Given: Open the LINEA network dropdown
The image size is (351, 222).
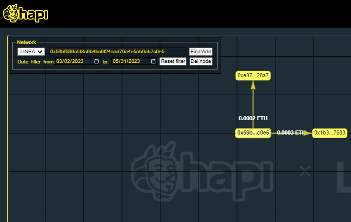Looking at the screenshot, I should tap(31, 52).
